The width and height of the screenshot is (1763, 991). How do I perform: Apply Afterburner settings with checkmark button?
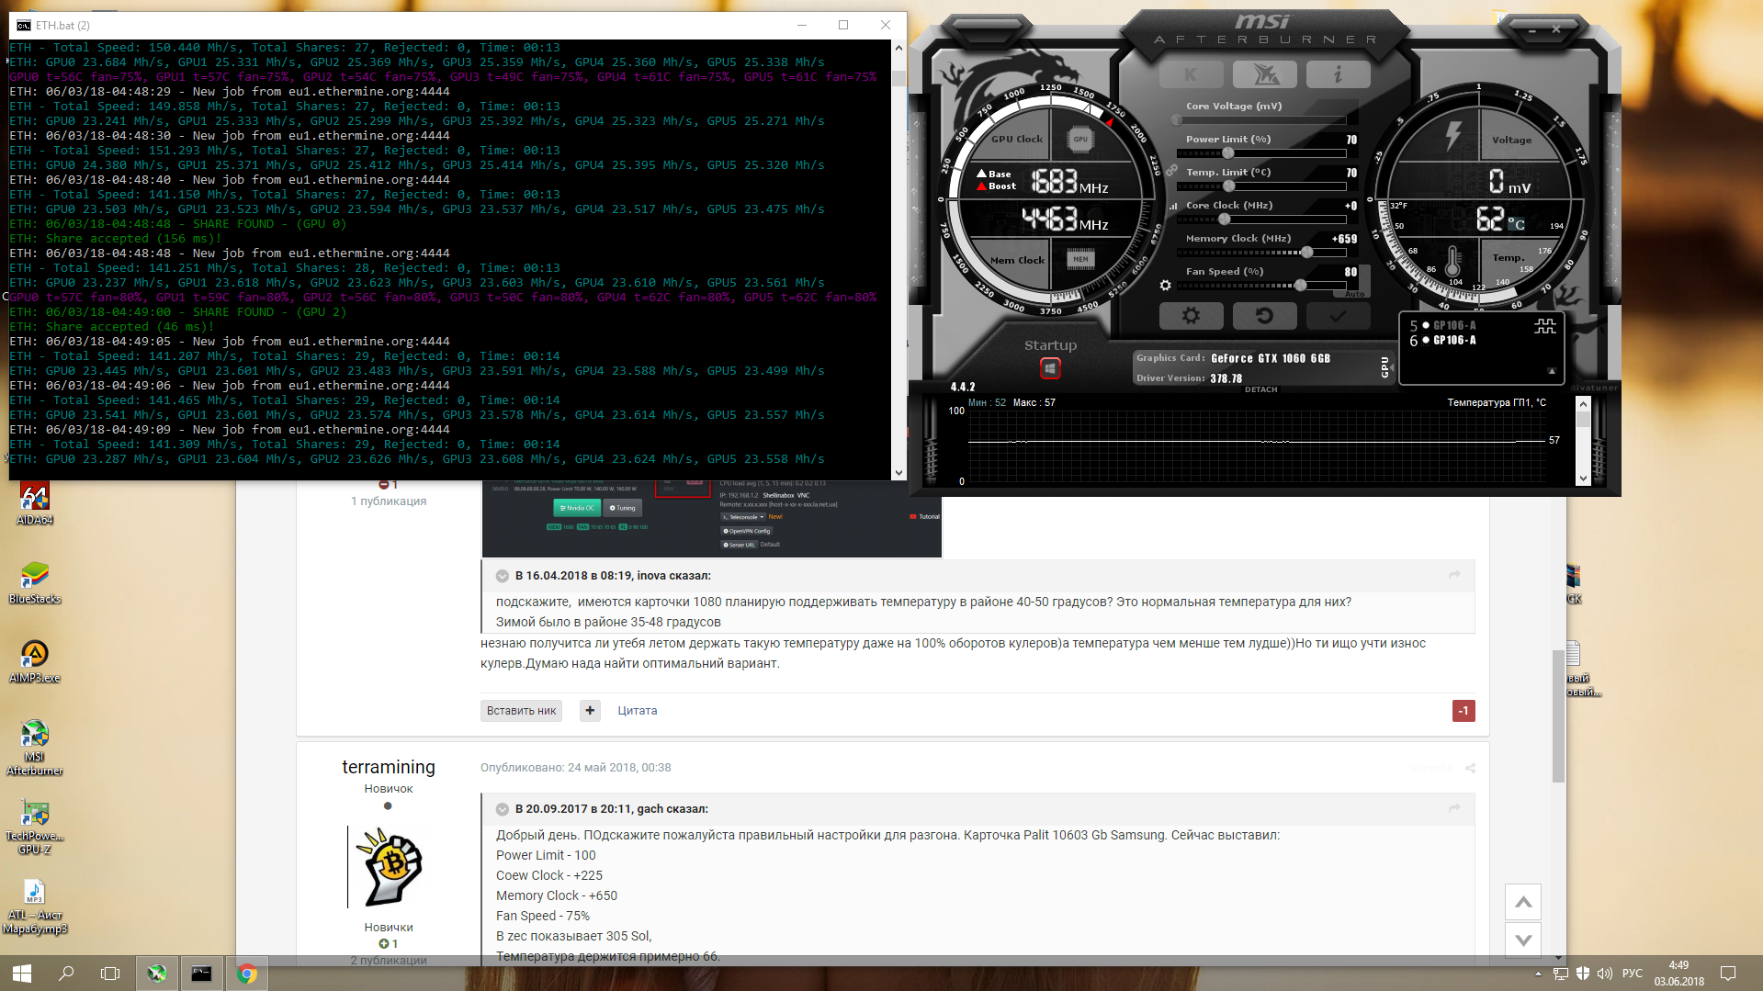click(x=1338, y=316)
